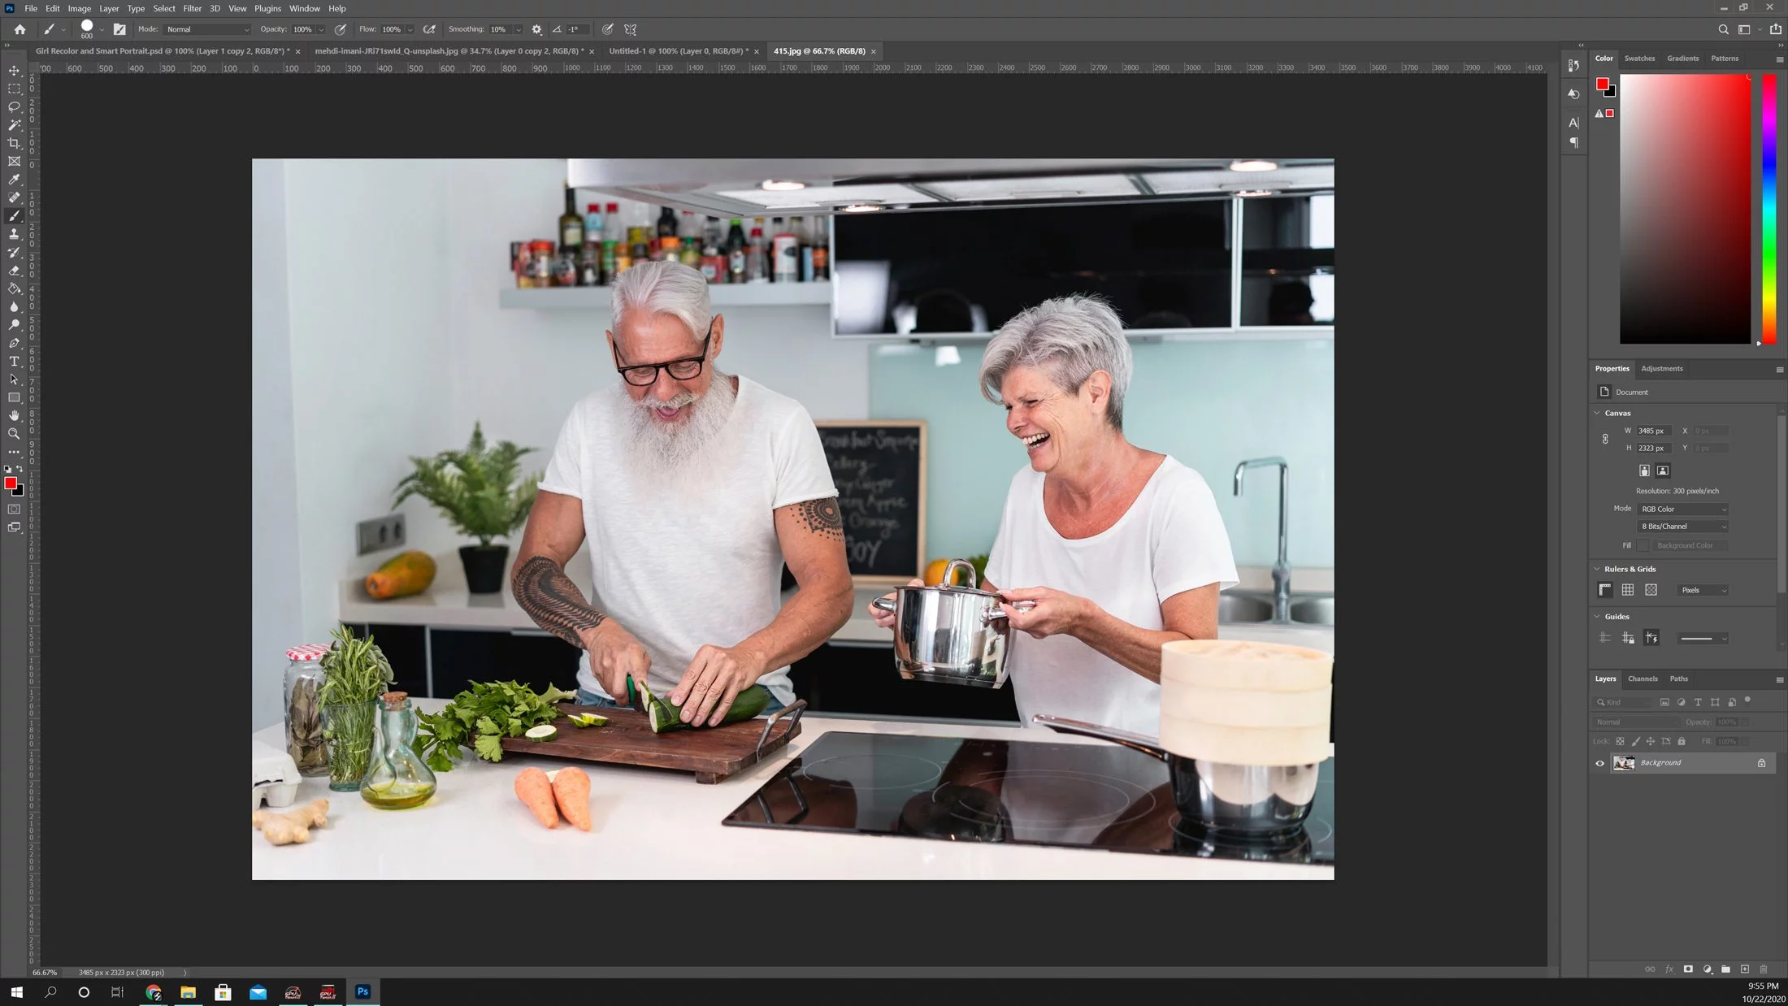Select the Horizontal Type tool
The image size is (1788, 1006).
(14, 361)
